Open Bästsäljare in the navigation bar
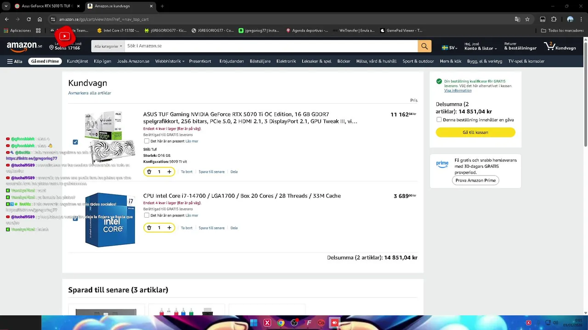588x330 pixels. [260, 61]
